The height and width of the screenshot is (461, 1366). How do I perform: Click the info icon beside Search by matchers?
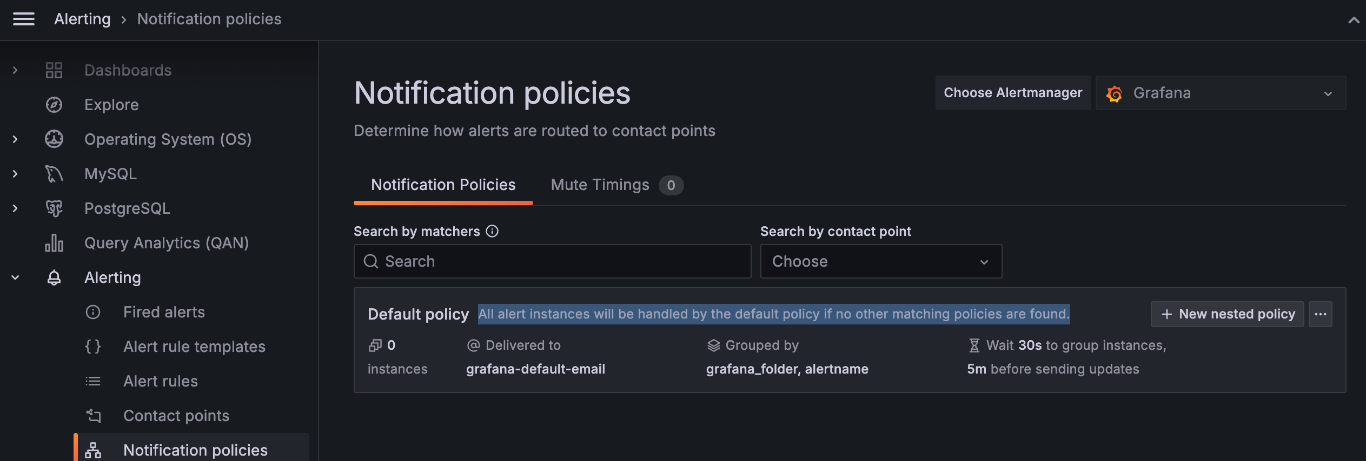pos(492,231)
